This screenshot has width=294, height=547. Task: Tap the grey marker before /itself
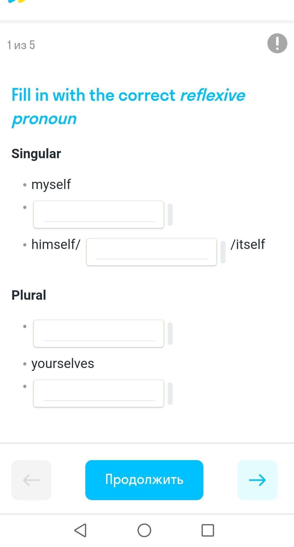pos(223,252)
